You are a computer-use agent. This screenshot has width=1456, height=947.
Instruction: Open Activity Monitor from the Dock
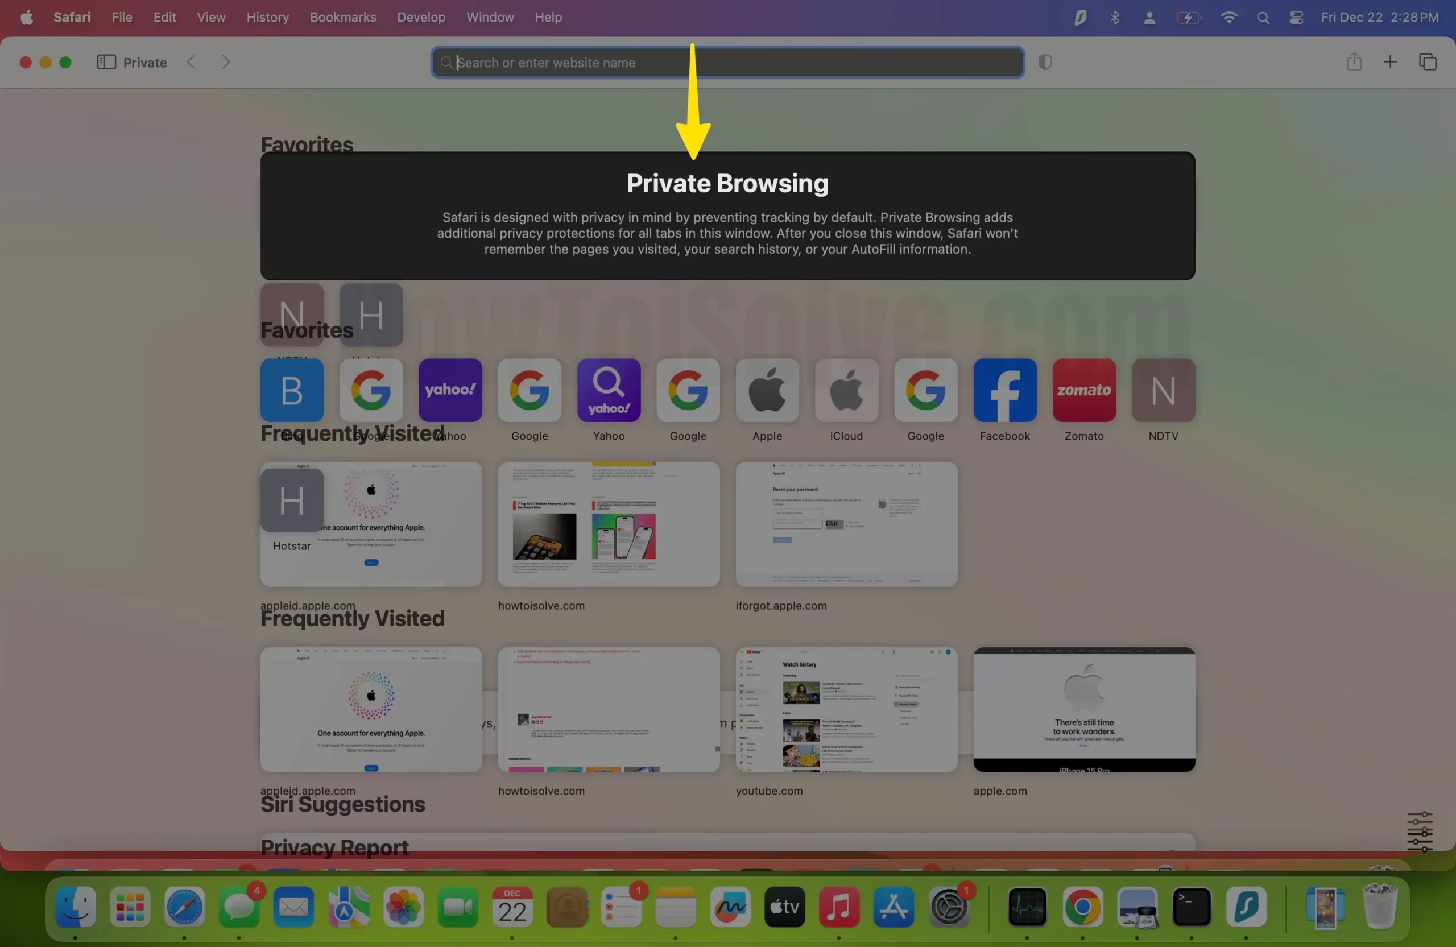[x=1027, y=907]
